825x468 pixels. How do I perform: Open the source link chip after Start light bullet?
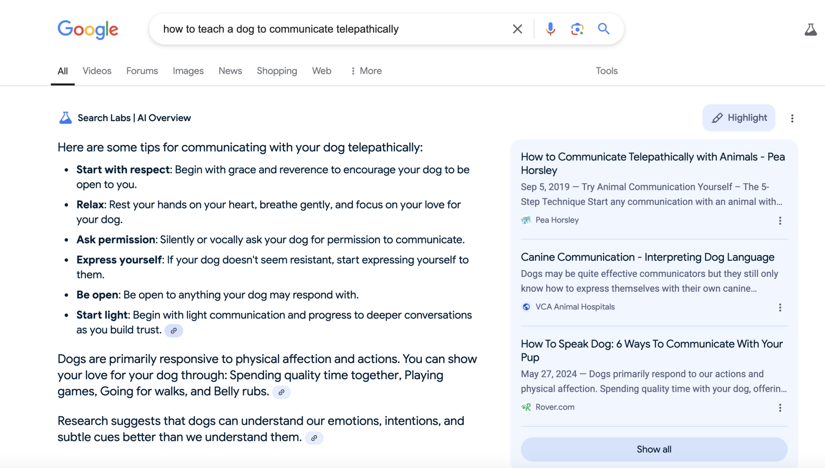pos(173,330)
